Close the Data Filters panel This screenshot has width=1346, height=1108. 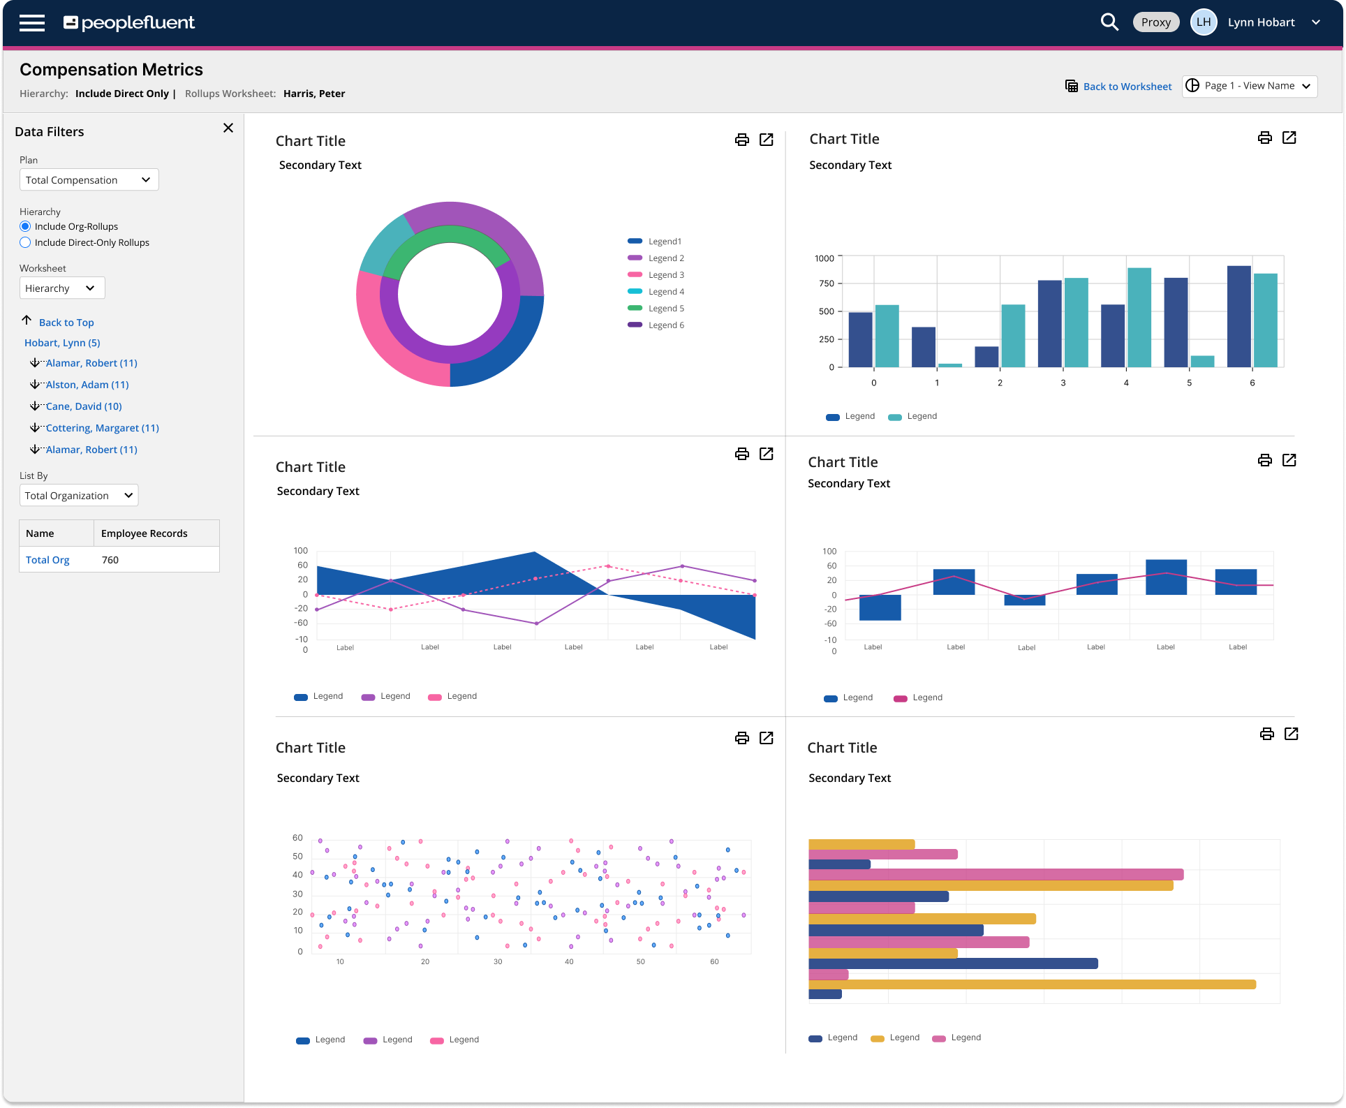228,128
